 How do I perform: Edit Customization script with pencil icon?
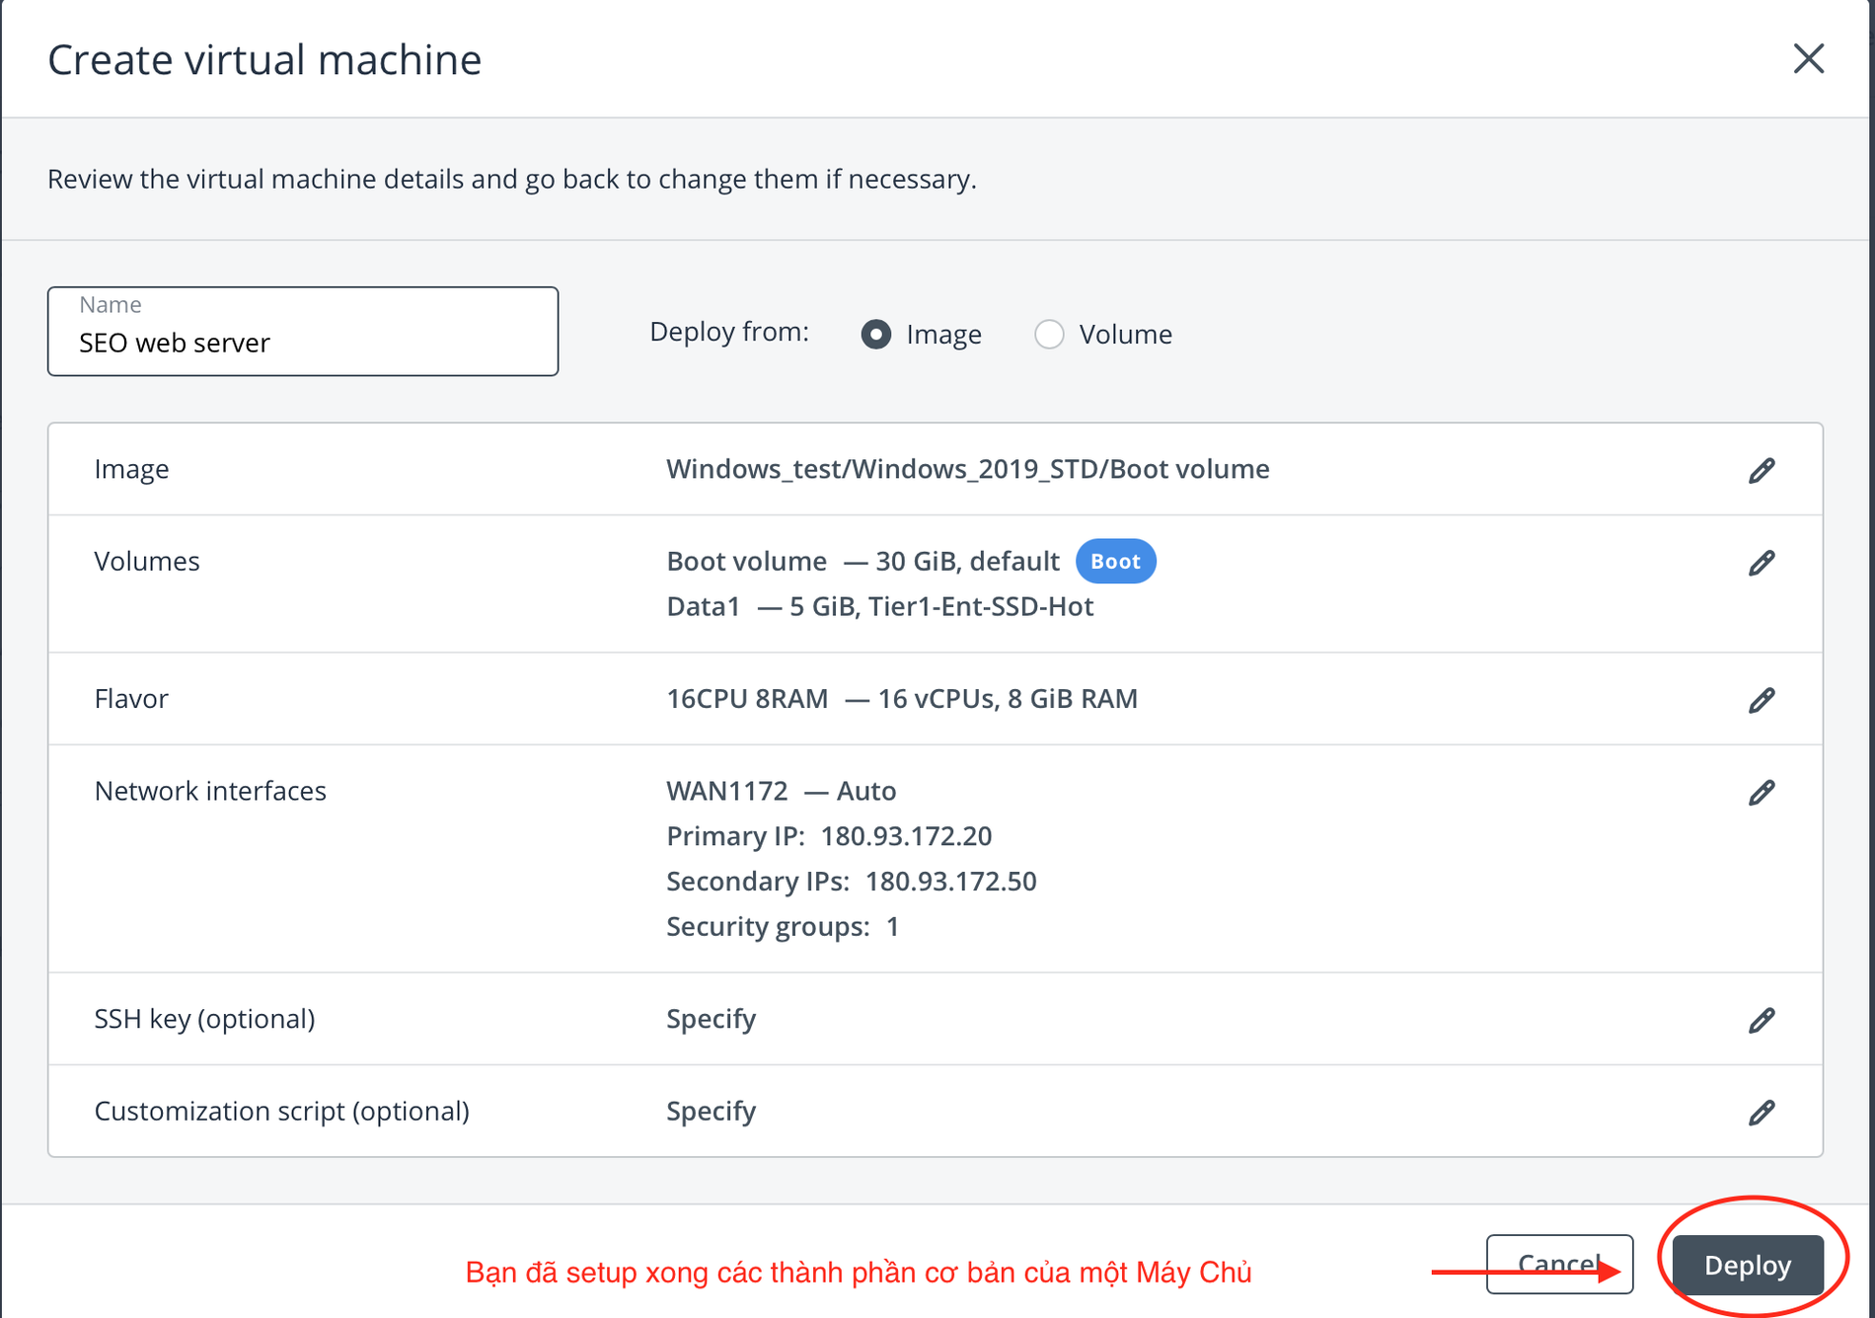[1762, 1113]
